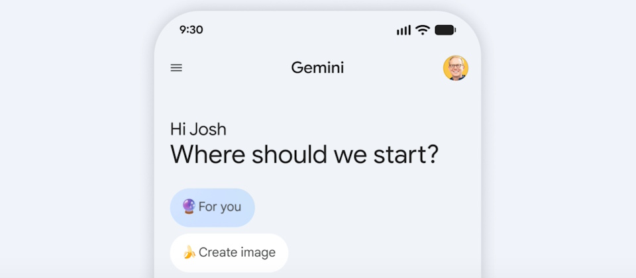Viewport: 636px width, 278px height.
Task: Select the For you chip
Action: tap(212, 207)
